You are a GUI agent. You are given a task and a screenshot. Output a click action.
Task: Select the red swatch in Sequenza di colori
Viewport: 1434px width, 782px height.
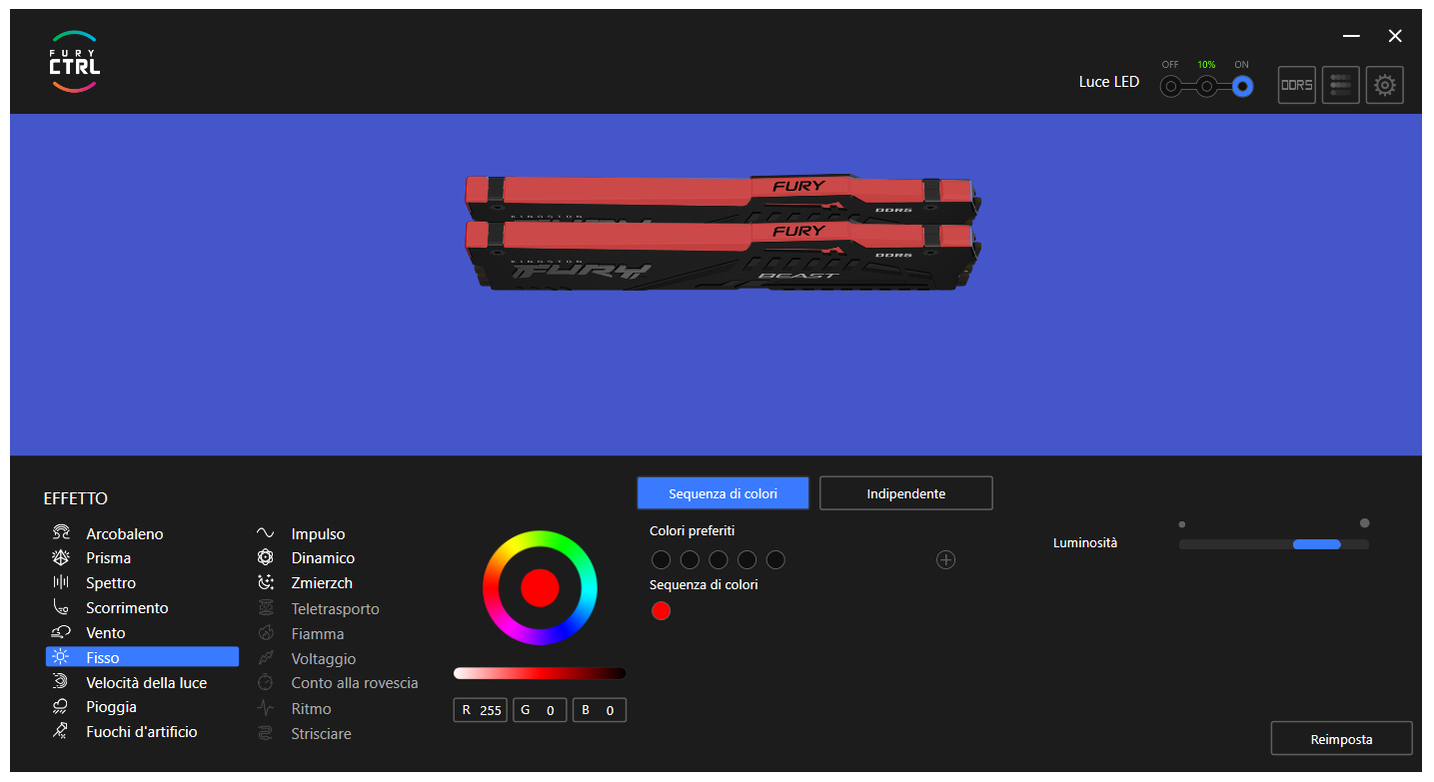coord(661,610)
